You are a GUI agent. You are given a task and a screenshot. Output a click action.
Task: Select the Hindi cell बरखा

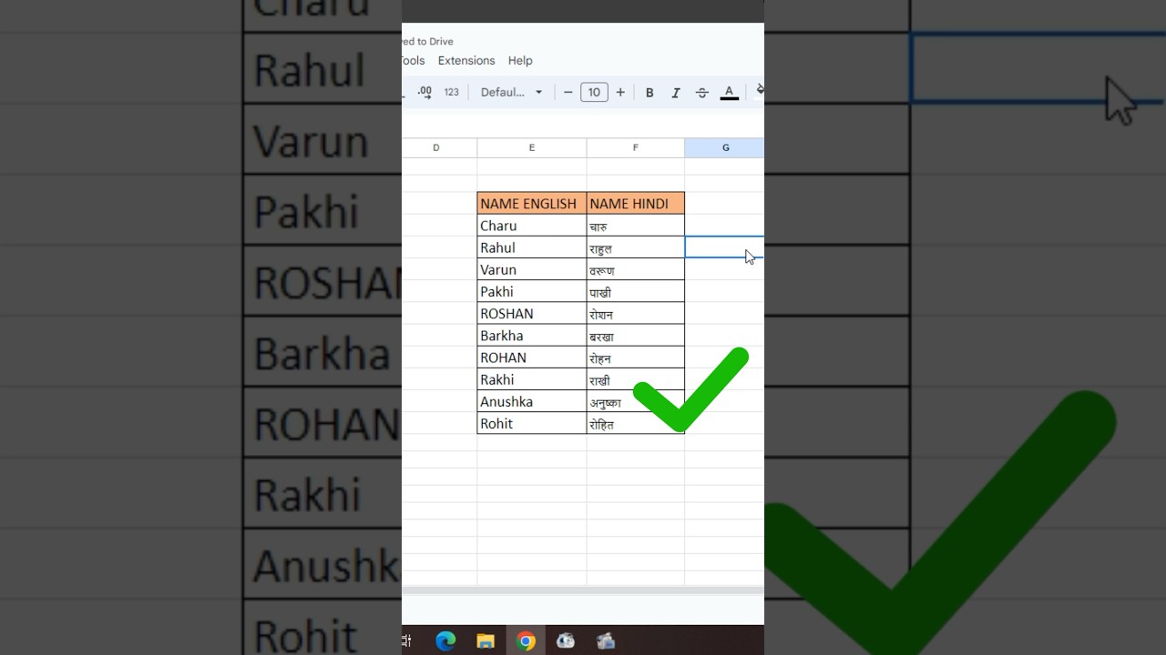pyautogui.click(x=636, y=336)
